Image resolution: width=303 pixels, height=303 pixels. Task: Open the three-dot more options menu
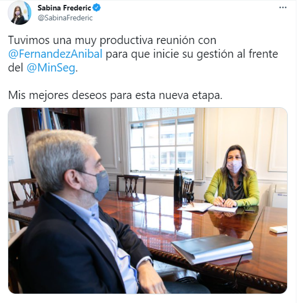click(x=283, y=8)
